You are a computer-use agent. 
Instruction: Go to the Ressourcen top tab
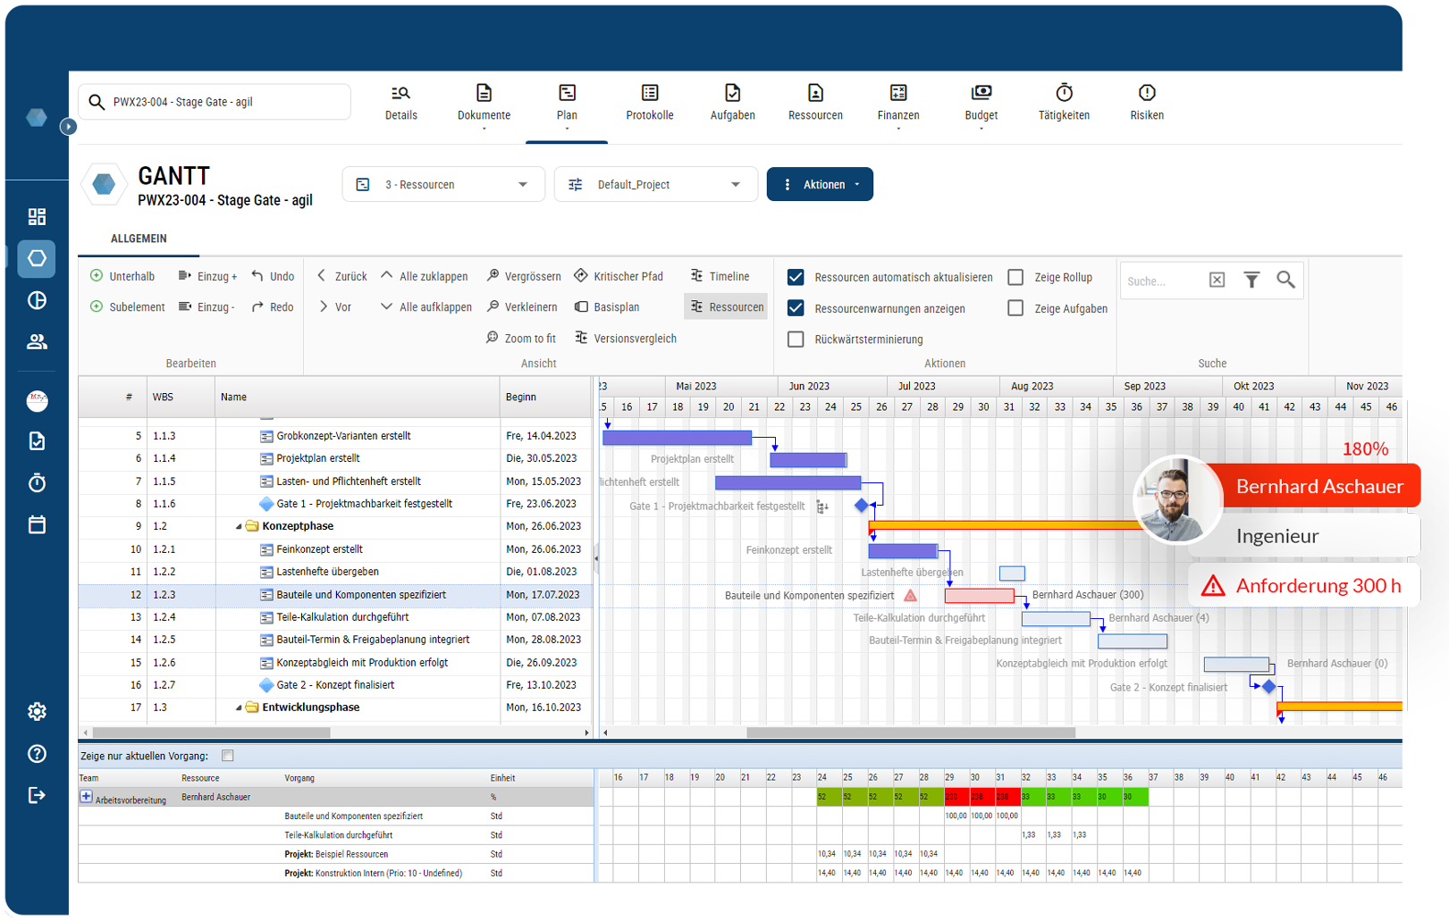pos(815,104)
